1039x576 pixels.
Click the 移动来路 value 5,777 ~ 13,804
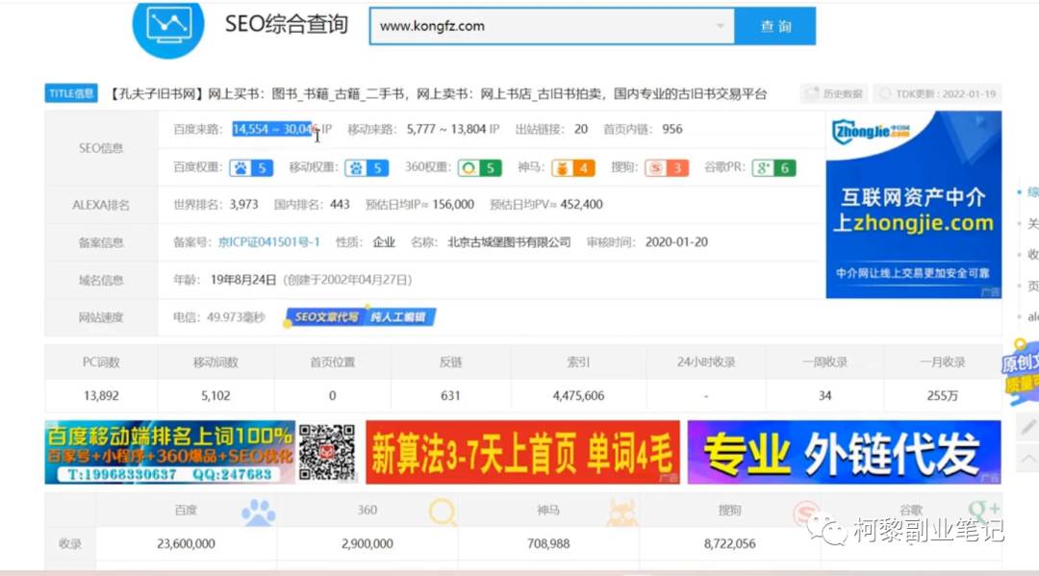point(446,129)
